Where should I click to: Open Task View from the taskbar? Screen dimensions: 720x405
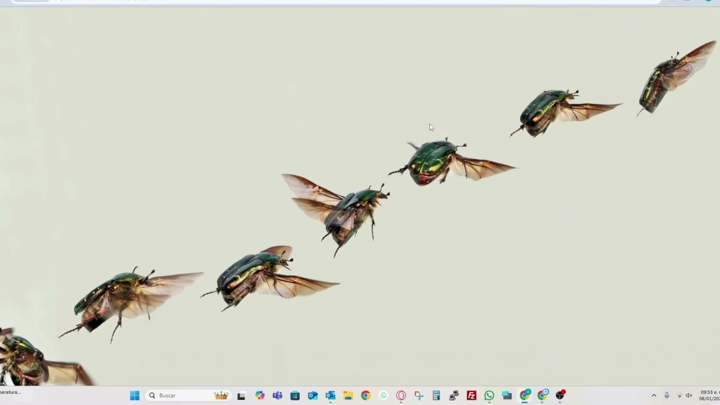coord(241,395)
